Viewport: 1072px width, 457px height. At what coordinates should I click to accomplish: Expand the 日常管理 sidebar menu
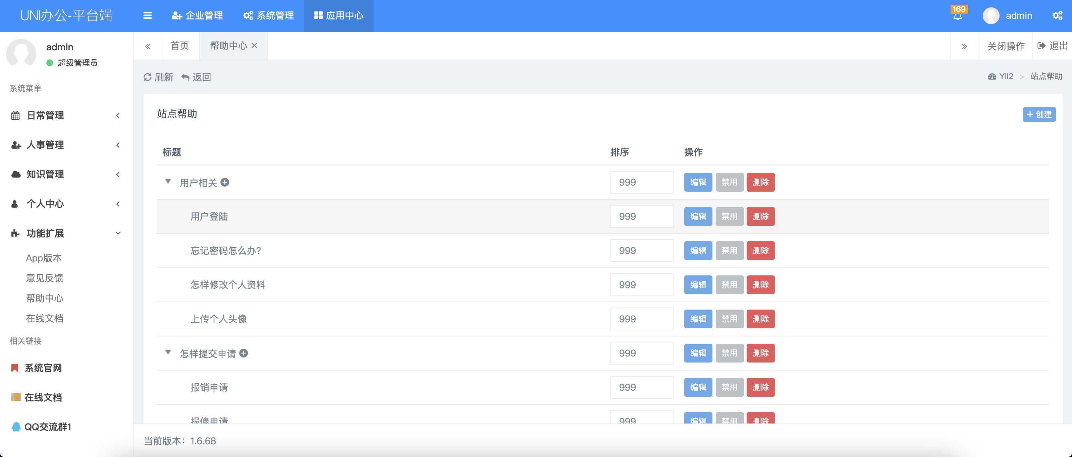66,116
